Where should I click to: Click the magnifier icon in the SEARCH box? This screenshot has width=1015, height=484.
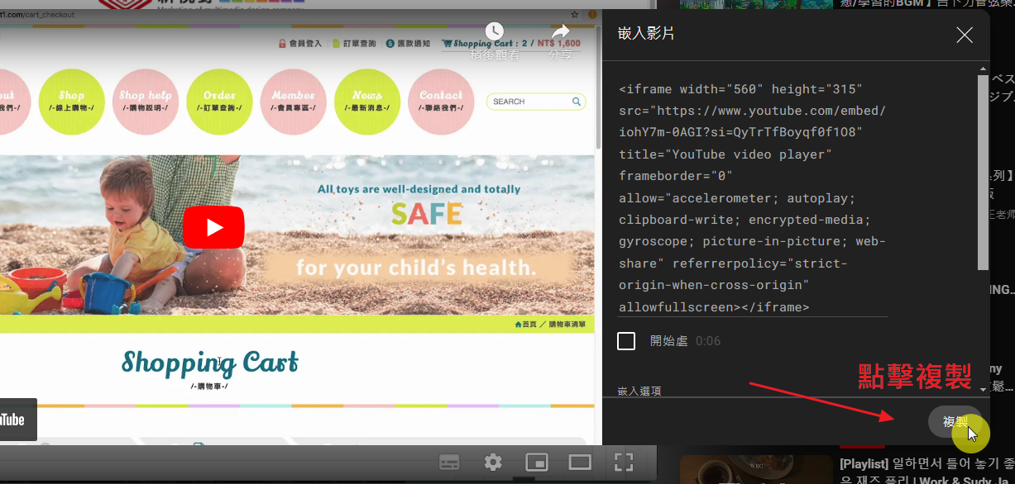point(577,102)
